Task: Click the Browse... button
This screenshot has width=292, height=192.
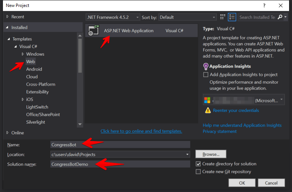Action: coord(211,154)
